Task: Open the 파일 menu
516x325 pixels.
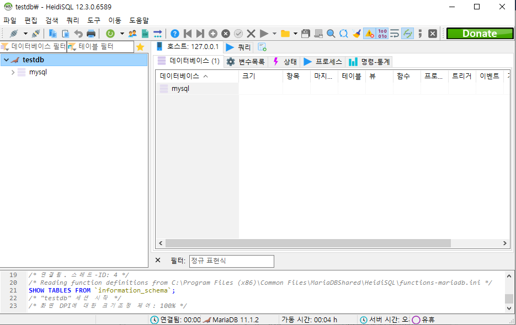Action: 10,20
